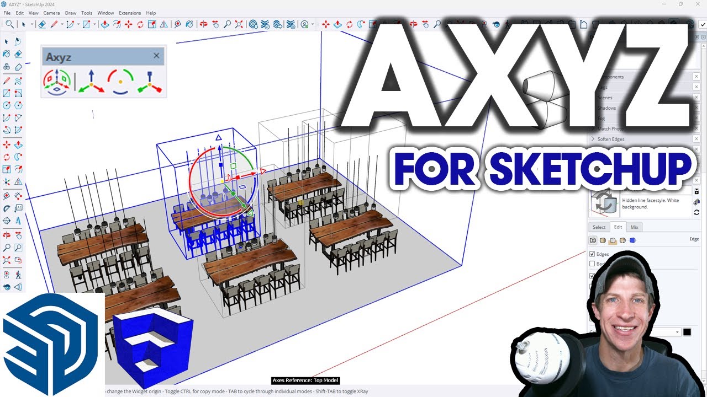Select the Lasso tool in left toolbar
The width and height of the screenshot is (707, 397).
pyautogui.click(x=18, y=41)
